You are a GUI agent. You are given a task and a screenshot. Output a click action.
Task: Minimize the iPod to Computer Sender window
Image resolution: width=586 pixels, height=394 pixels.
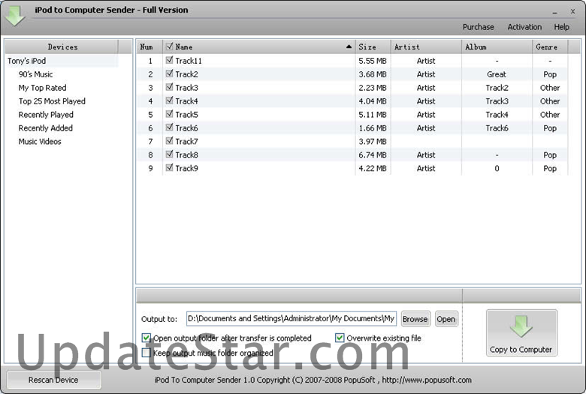coord(554,12)
